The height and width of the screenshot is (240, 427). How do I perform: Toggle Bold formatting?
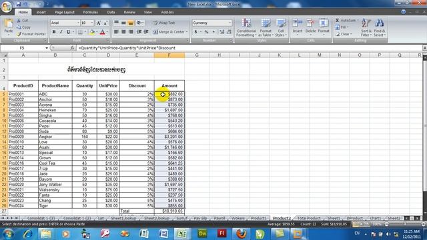coord(54,32)
